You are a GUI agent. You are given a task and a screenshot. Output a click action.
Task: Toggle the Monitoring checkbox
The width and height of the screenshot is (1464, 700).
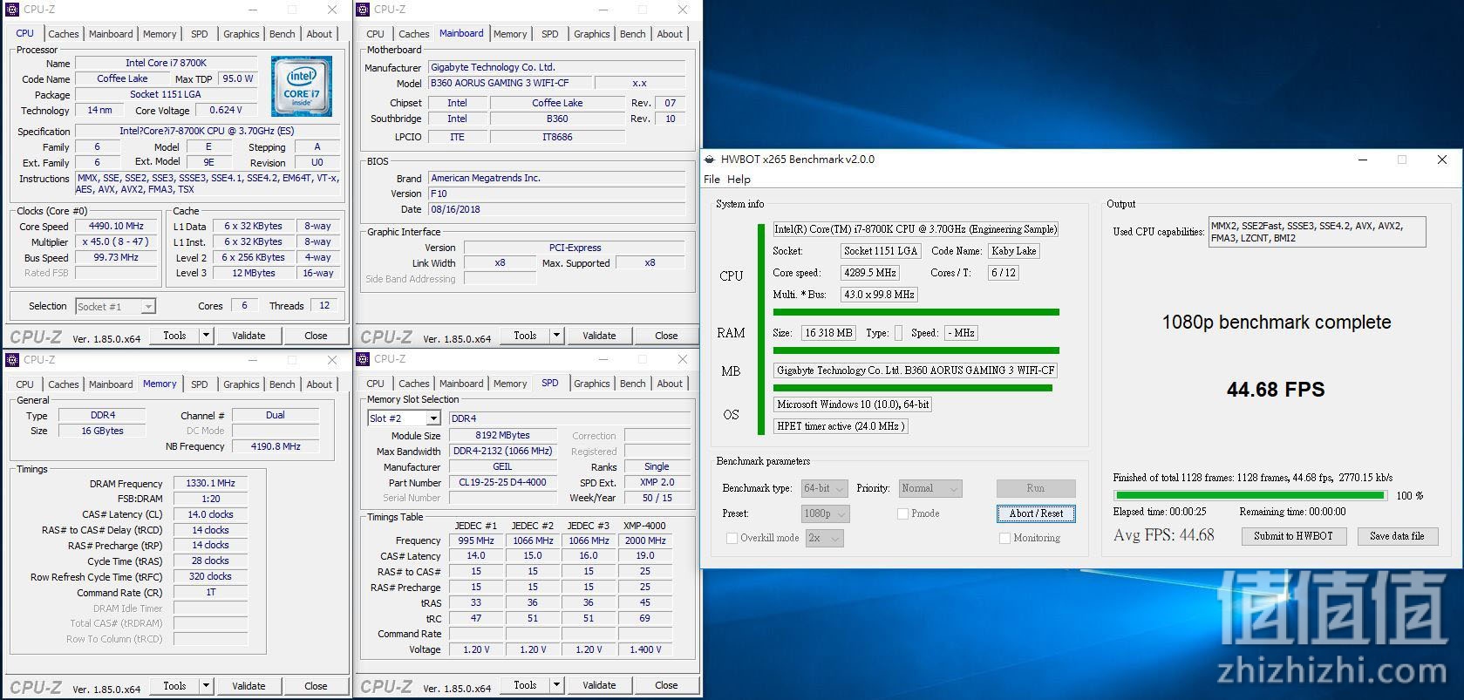pos(1004,539)
